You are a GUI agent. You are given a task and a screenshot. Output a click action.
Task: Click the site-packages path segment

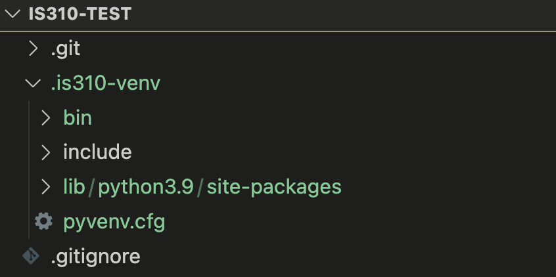(274, 187)
